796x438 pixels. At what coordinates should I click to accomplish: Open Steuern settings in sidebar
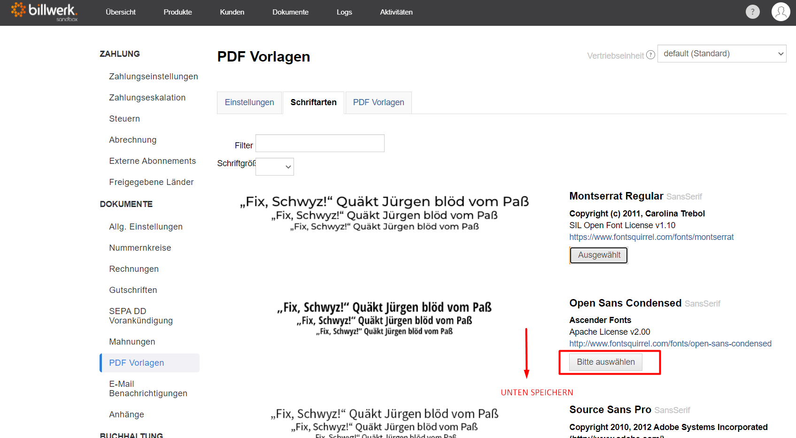[x=124, y=119]
